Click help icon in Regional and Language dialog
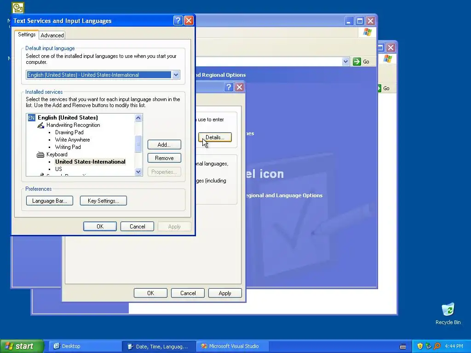 point(229,87)
